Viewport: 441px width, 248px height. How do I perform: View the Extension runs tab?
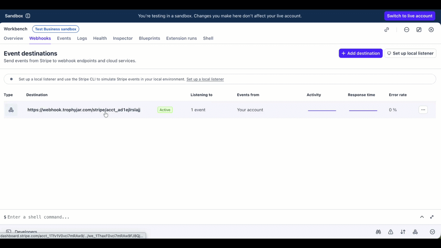[182, 38]
